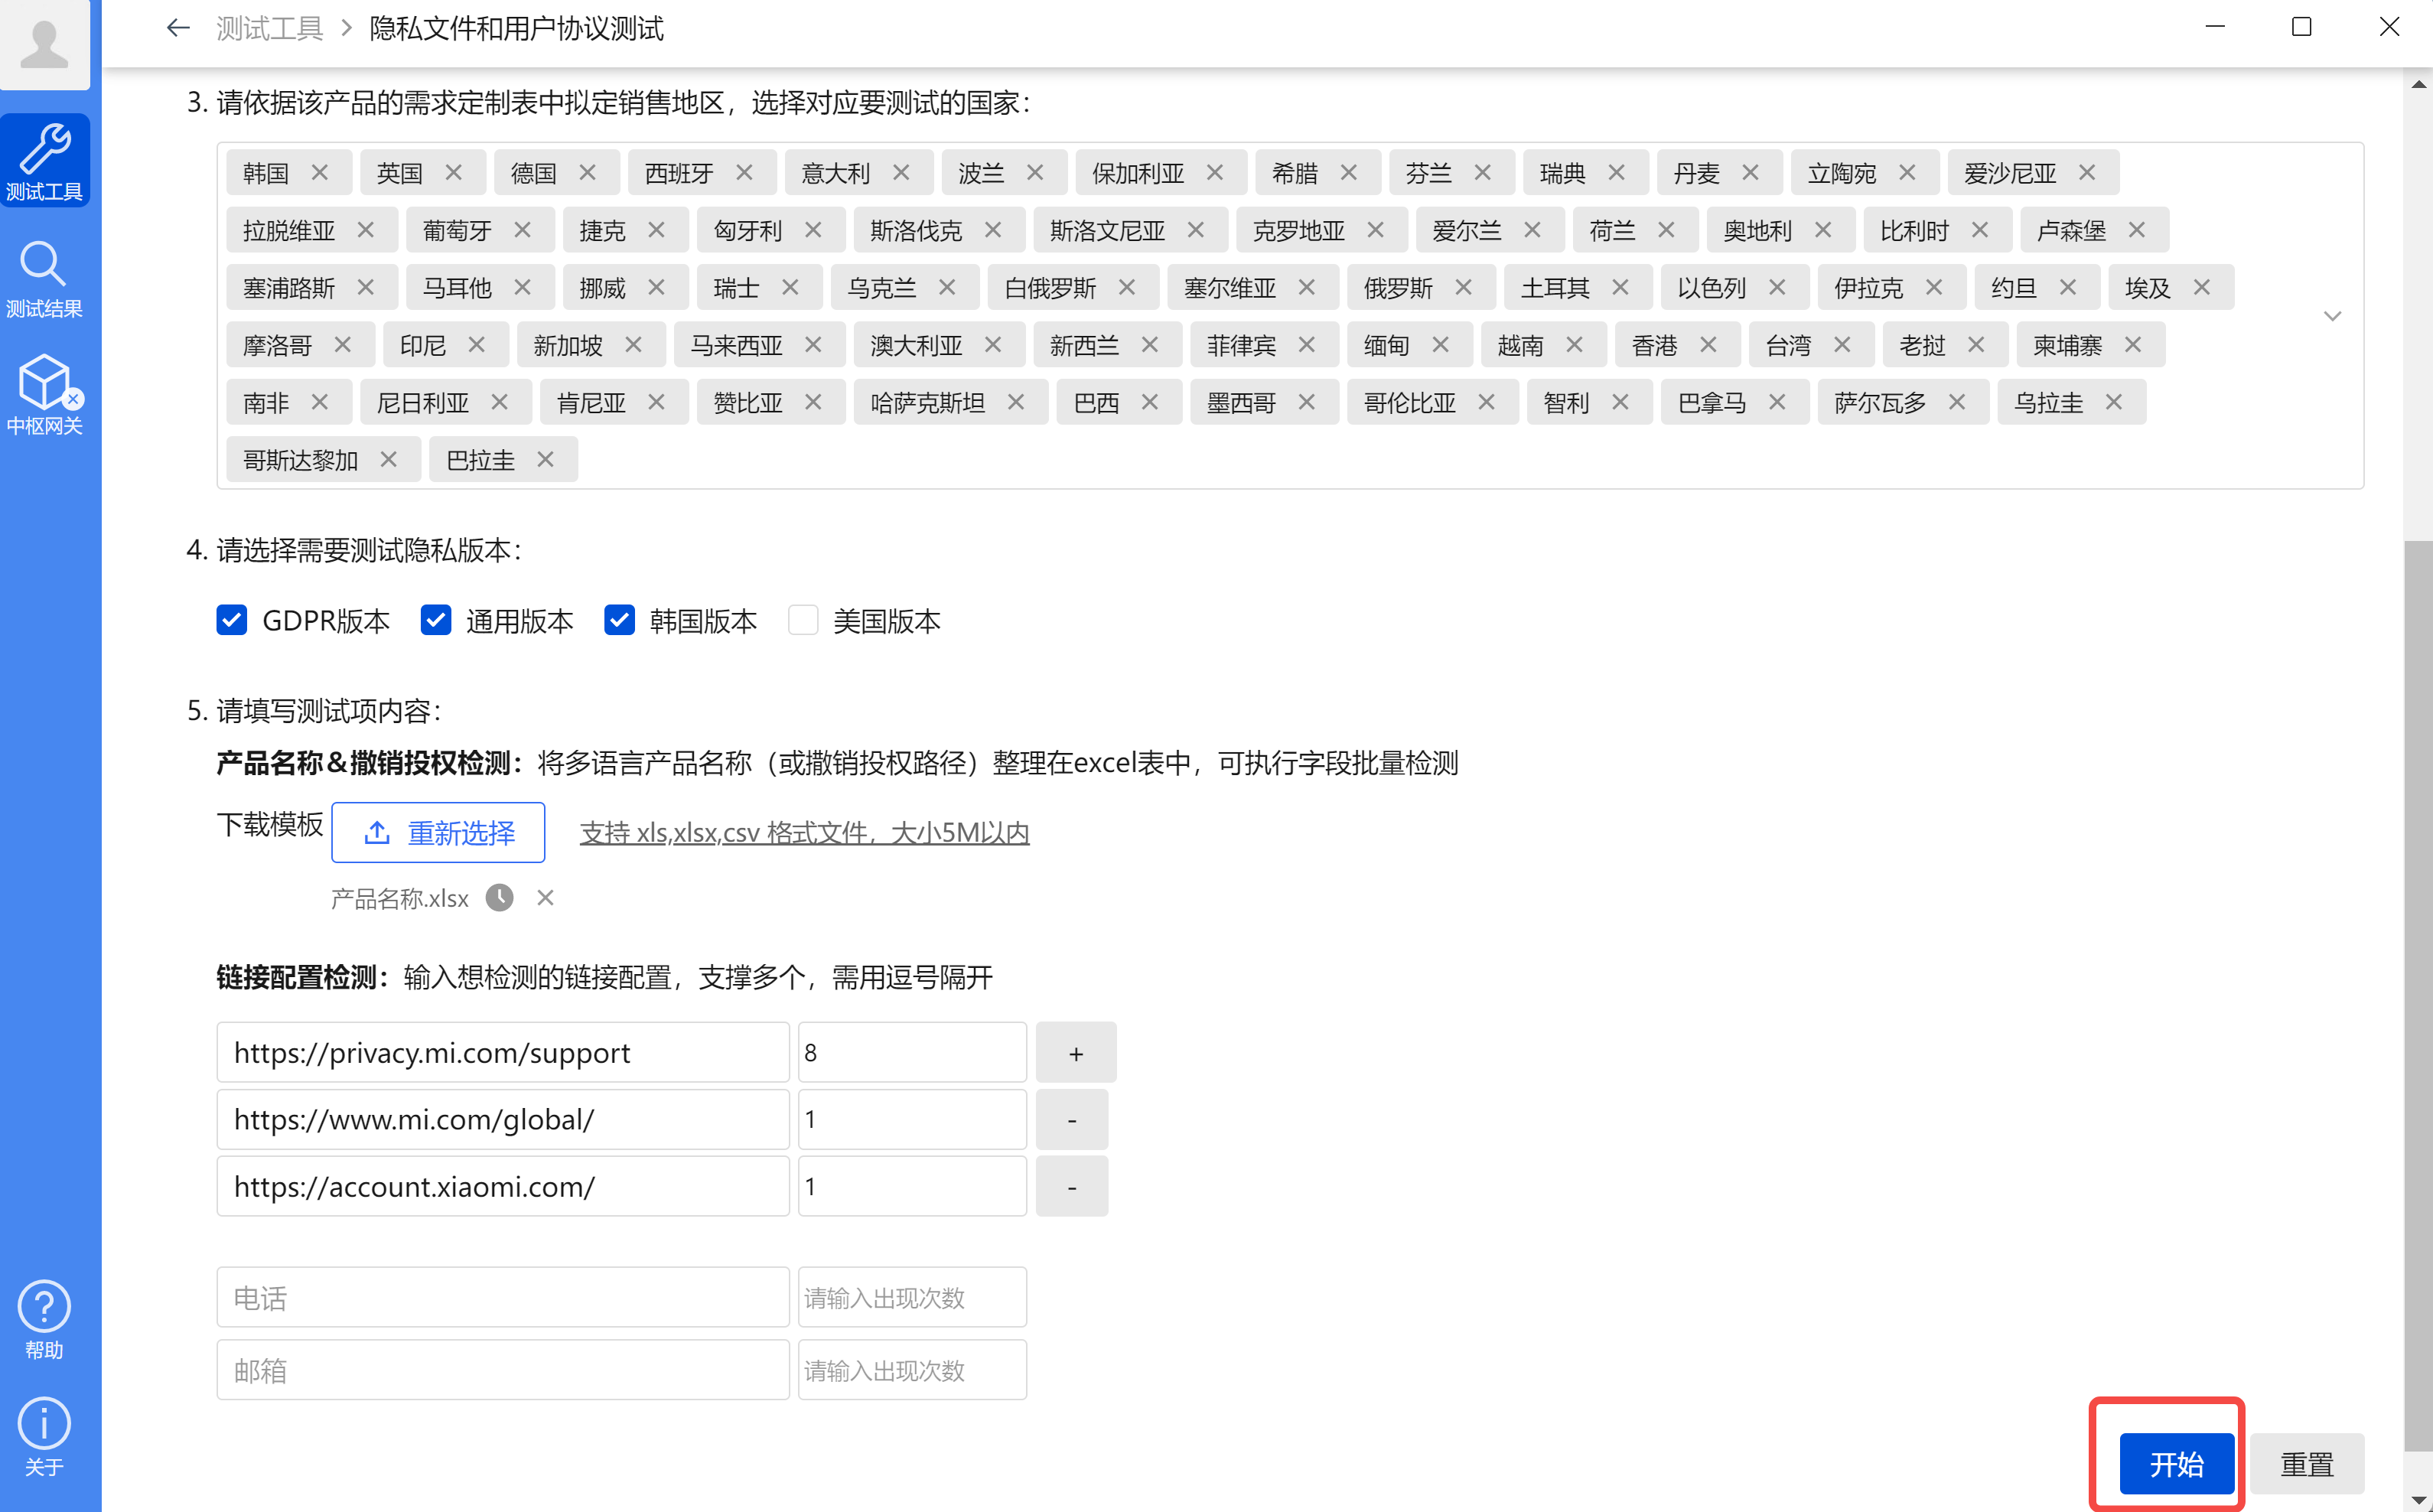The image size is (2433, 1512).
Task: Remove the 德国 country tag
Action: [x=587, y=172]
